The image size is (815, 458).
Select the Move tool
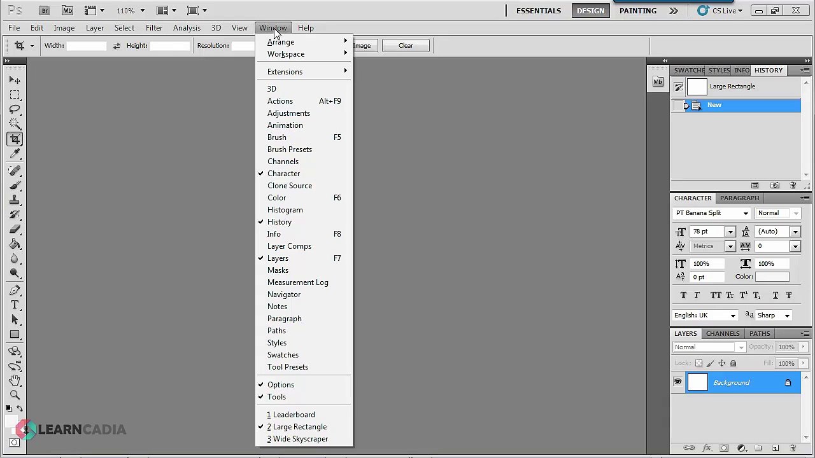[x=15, y=80]
